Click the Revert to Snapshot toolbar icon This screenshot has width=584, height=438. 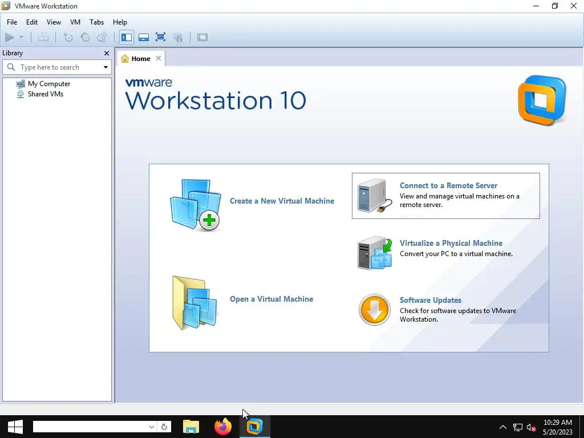(x=86, y=37)
